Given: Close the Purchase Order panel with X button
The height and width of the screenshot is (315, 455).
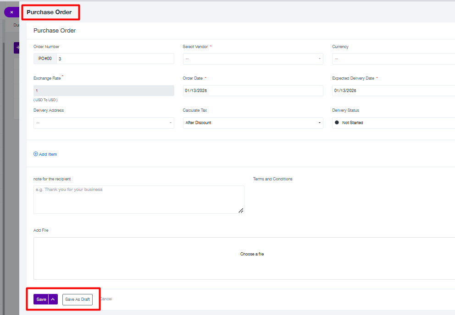Looking at the screenshot, I should [11, 12].
